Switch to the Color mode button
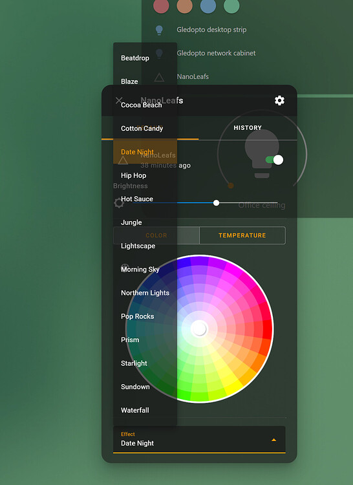The height and width of the screenshot is (485, 353). click(156, 235)
